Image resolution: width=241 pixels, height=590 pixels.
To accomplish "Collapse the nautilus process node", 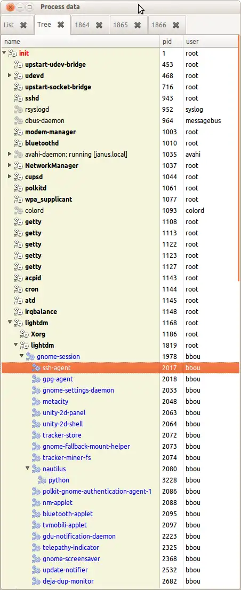I will (27, 469).
